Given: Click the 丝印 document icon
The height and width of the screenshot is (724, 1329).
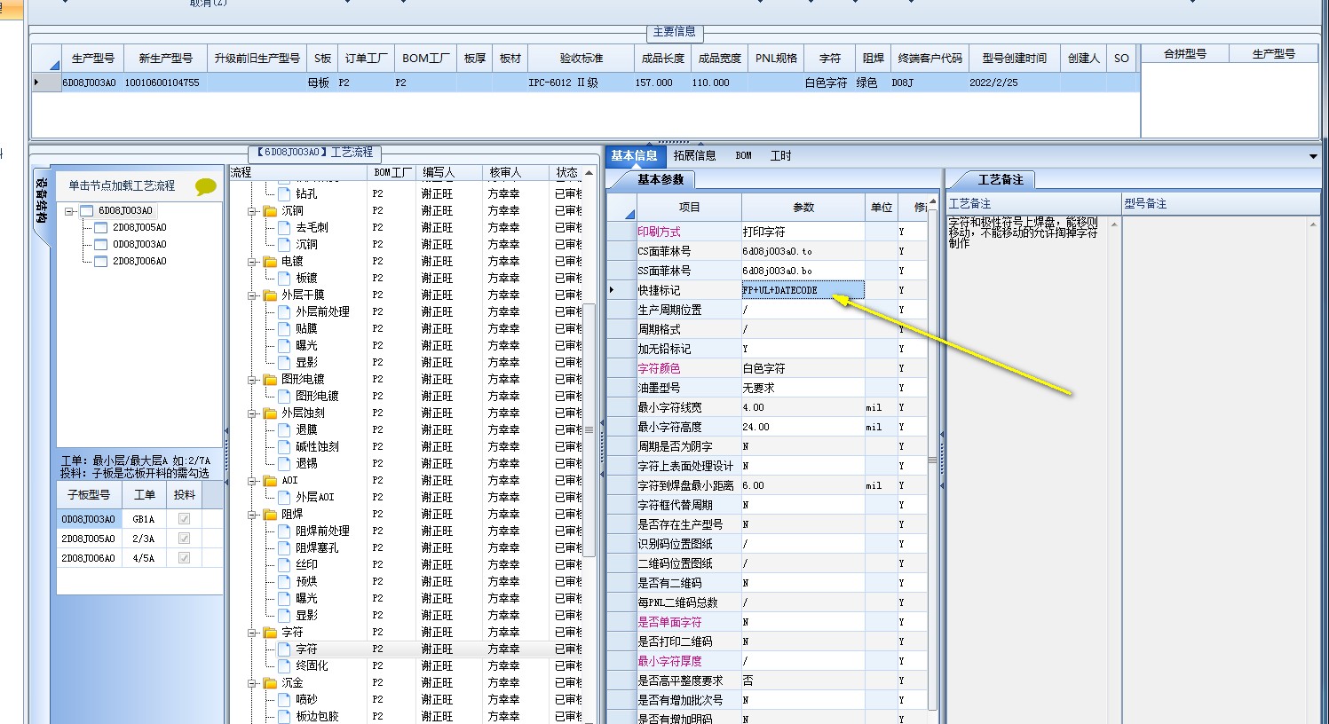Looking at the screenshot, I should (284, 565).
